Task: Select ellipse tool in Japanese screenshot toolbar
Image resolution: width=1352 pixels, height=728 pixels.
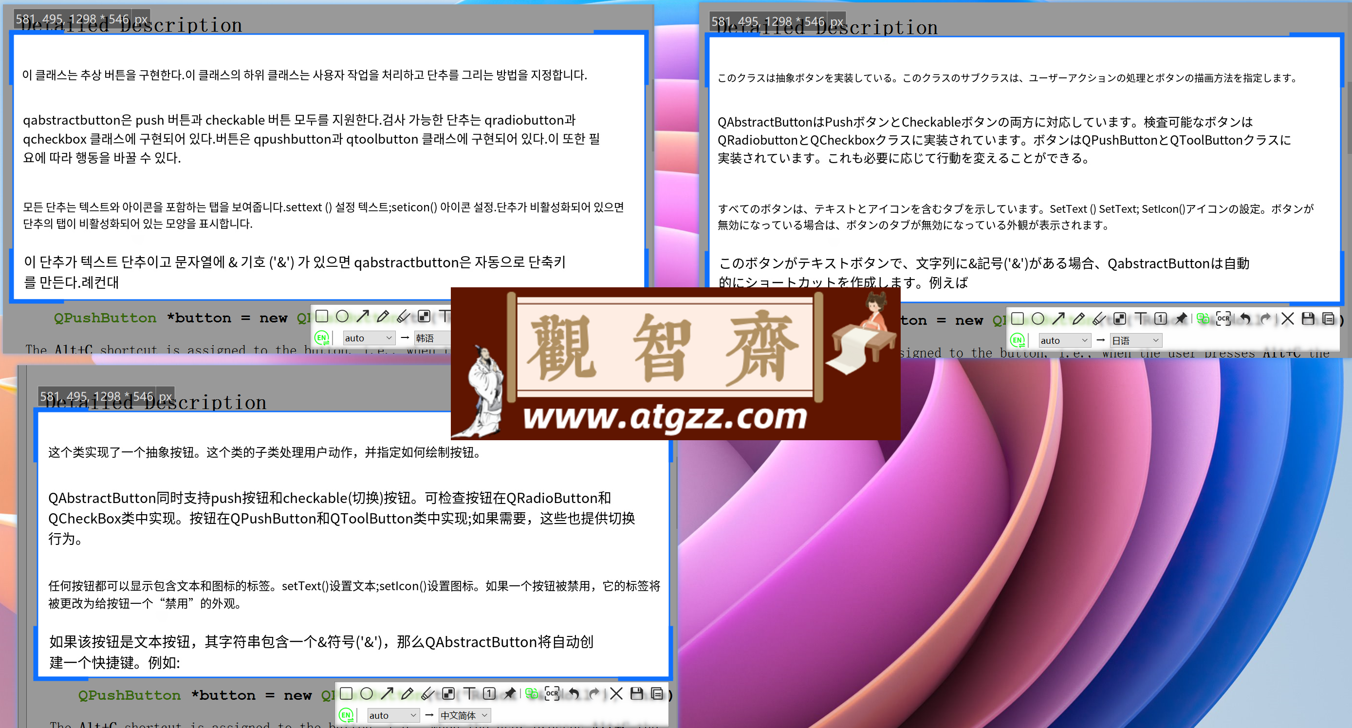Action: 1037,318
